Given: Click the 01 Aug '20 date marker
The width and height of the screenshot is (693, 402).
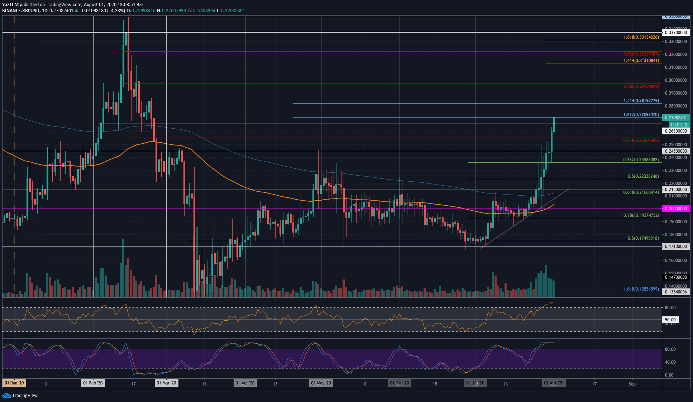Looking at the screenshot, I should point(554,383).
